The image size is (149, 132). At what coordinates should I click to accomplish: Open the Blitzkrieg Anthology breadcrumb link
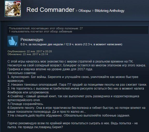(109, 11)
